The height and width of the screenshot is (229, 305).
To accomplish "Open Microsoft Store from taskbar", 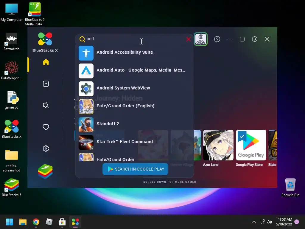I will tap(62, 222).
